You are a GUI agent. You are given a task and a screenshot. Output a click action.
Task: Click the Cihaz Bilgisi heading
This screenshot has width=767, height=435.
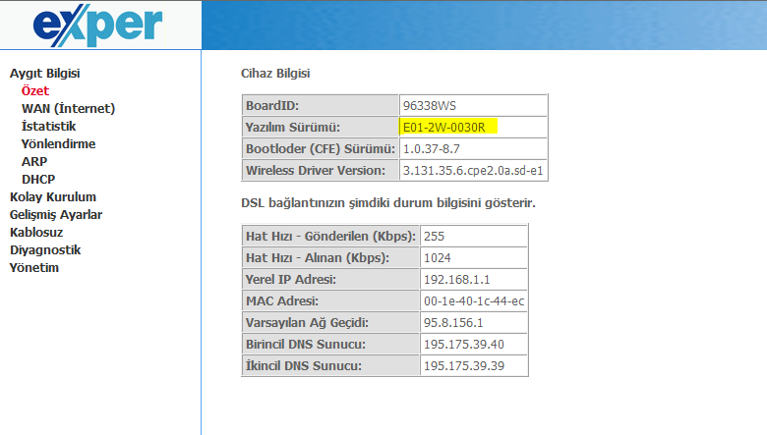tap(275, 74)
